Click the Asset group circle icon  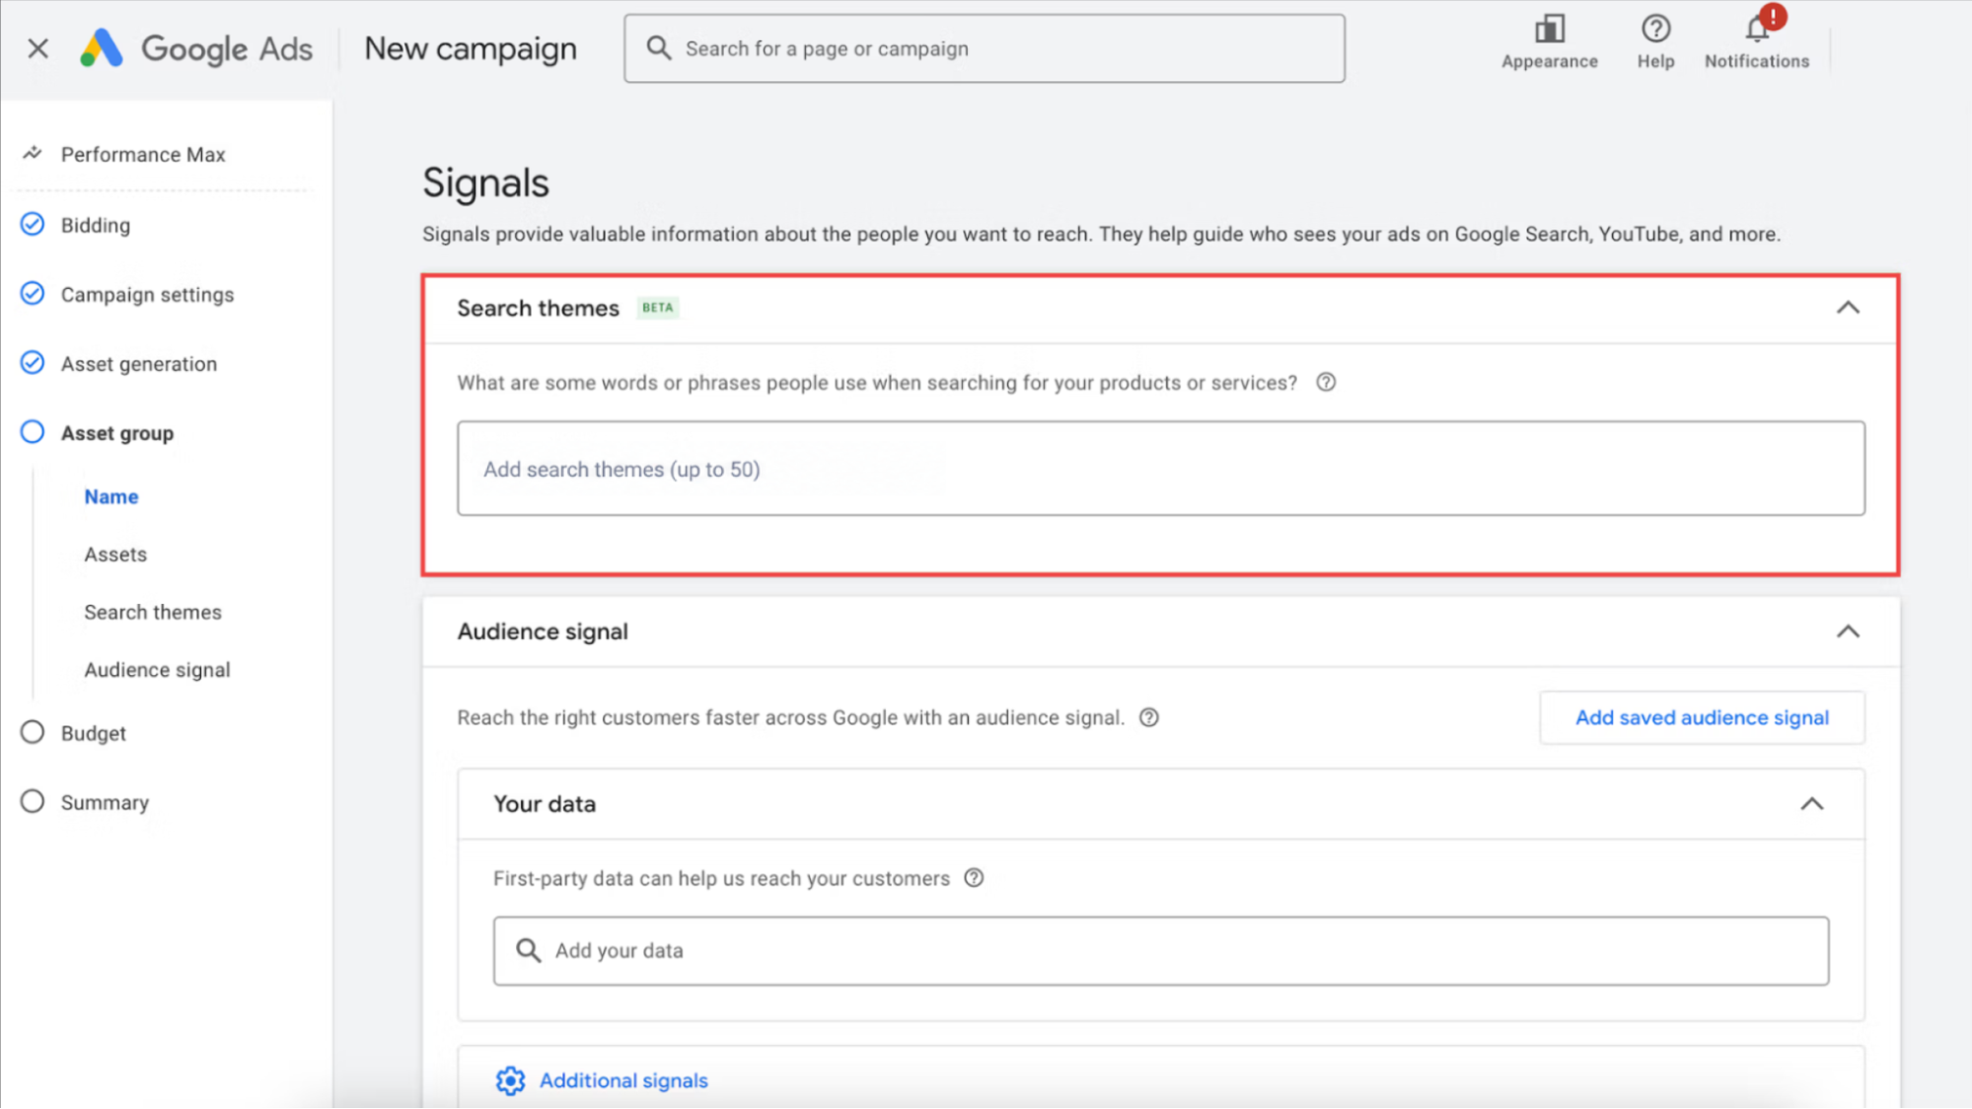coord(33,431)
